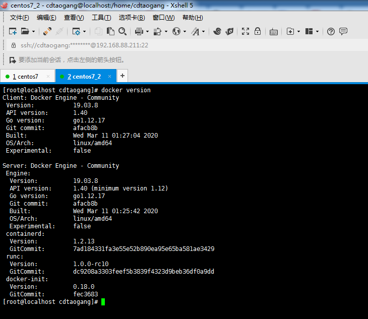Click '1.40 (minimum version 1.12)' text
Viewport: 368px width, 319px height.
(120, 188)
